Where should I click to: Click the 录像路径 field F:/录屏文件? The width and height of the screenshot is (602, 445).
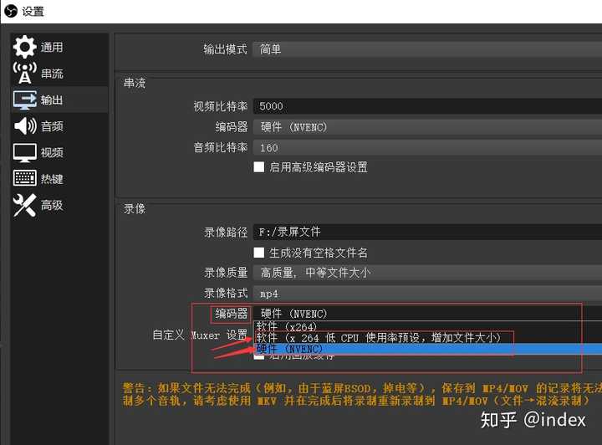[427, 232]
